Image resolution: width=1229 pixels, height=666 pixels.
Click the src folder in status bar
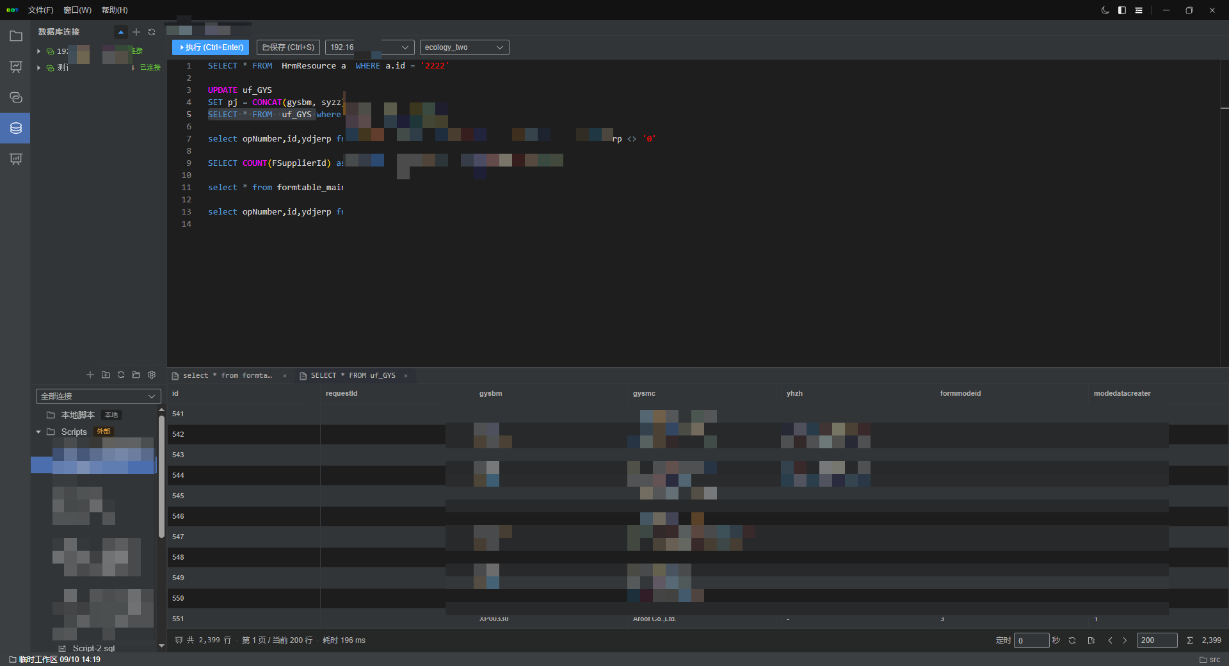[1210, 660]
